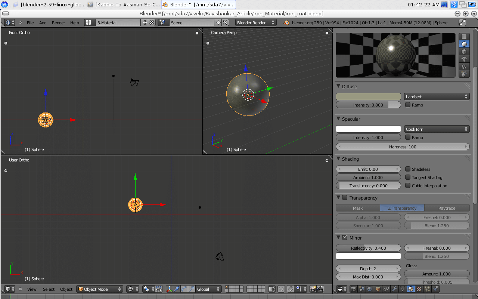478x299 pixels.
Task: Open the World properties tab
Action: [x=370, y=289]
